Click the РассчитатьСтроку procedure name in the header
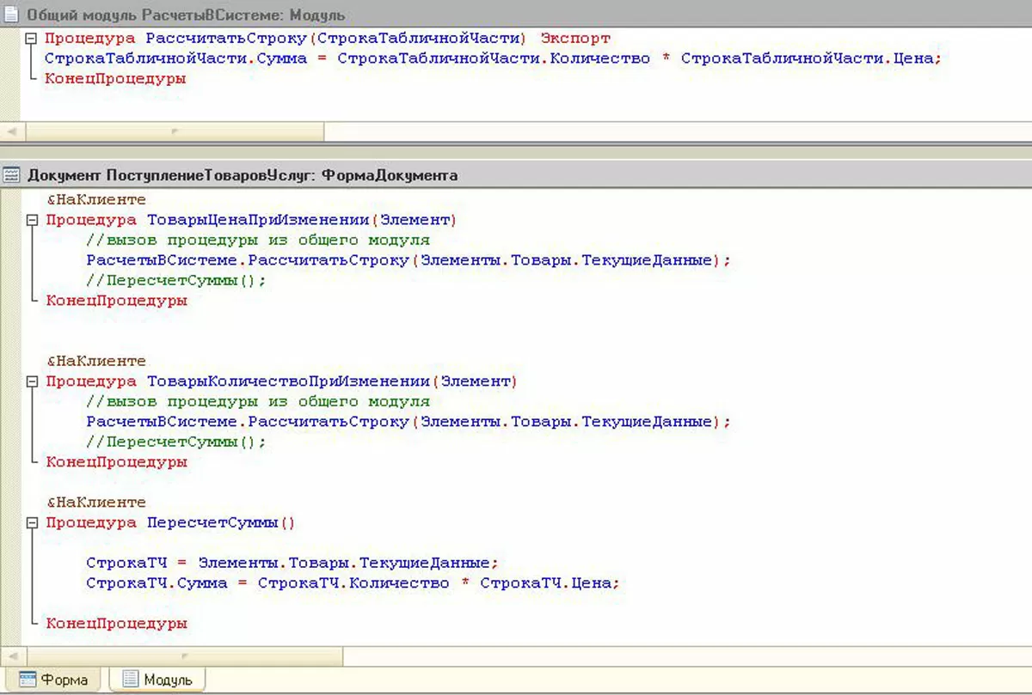This screenshot has height=695, width=1032. coord(228,39)
